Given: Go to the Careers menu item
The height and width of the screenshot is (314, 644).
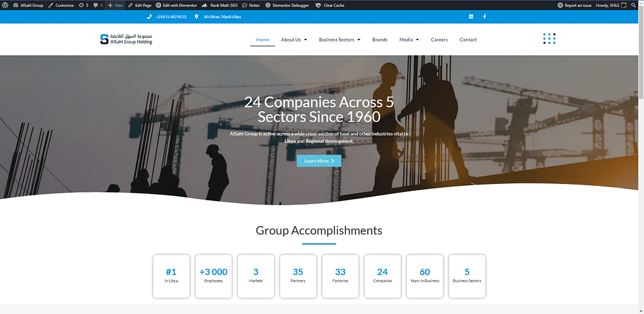Looking at the screenshot, I should click(439, 40).
